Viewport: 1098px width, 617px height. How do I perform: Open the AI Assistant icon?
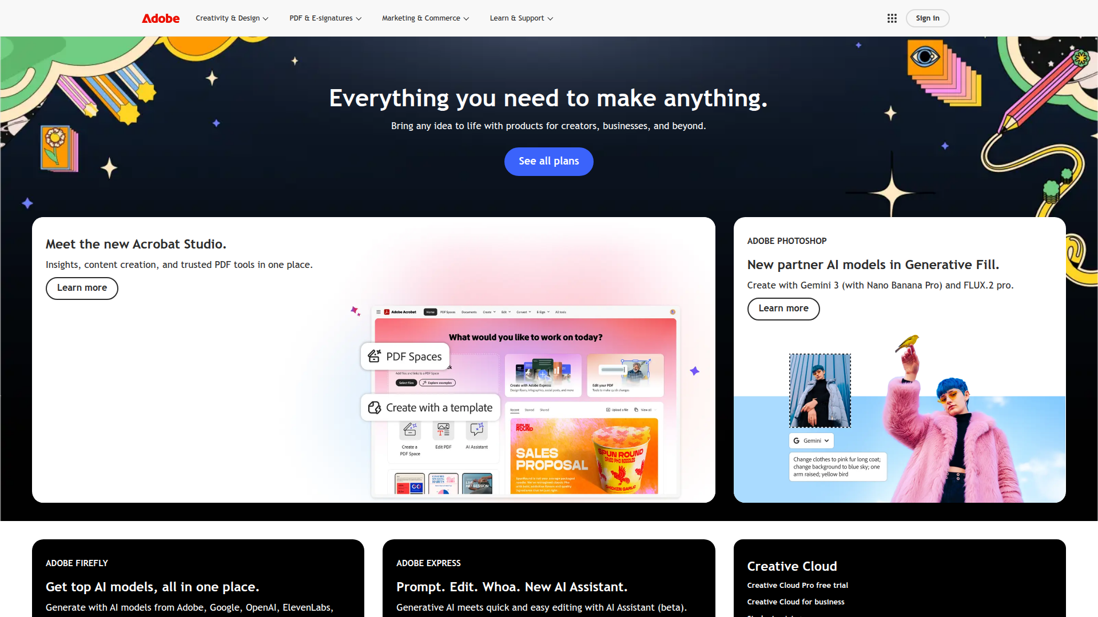click(476, 430)
